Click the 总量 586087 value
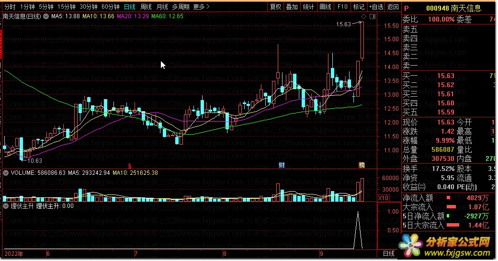Viewport: 498px width, 261px height. coord(443,149)
